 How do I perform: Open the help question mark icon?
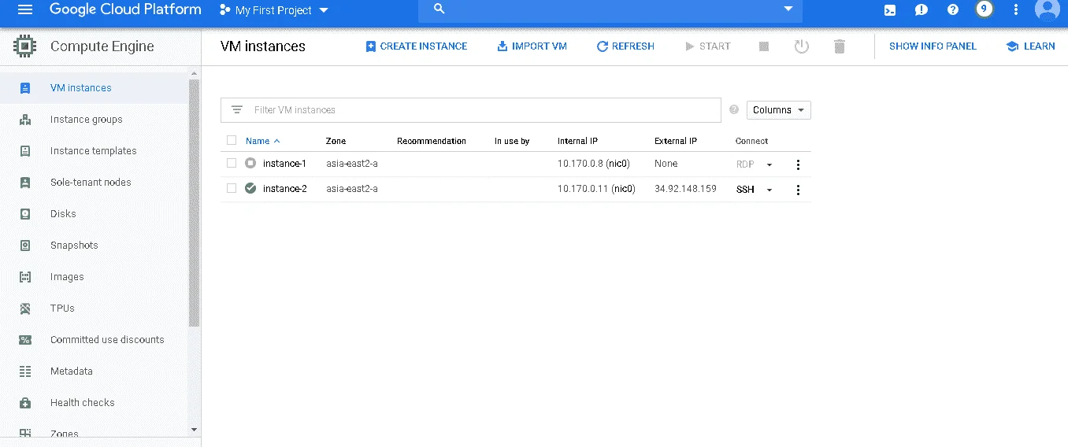pos(953,10)
